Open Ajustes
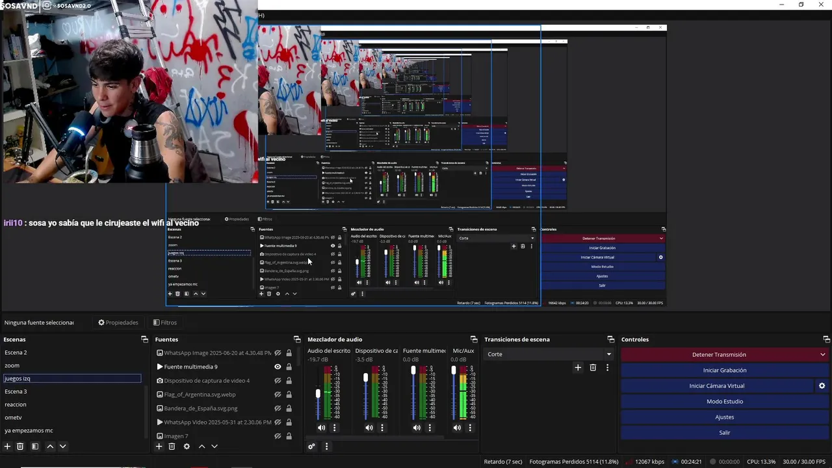Viewport: 832px width, 468px height. (725, 417)
